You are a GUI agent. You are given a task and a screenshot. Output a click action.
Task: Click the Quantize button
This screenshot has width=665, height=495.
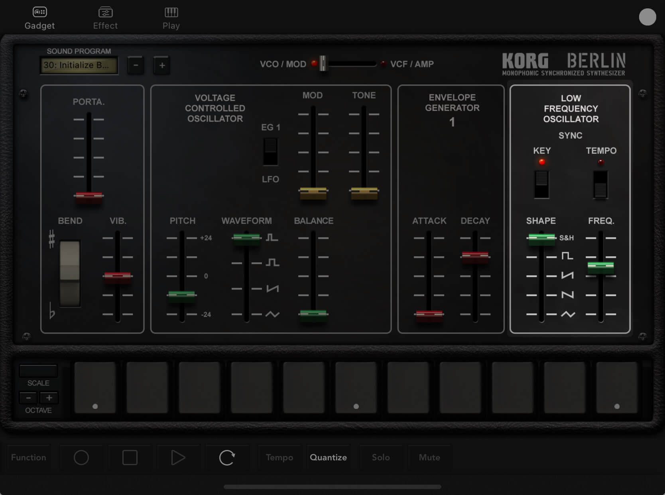tap(328, 458)
